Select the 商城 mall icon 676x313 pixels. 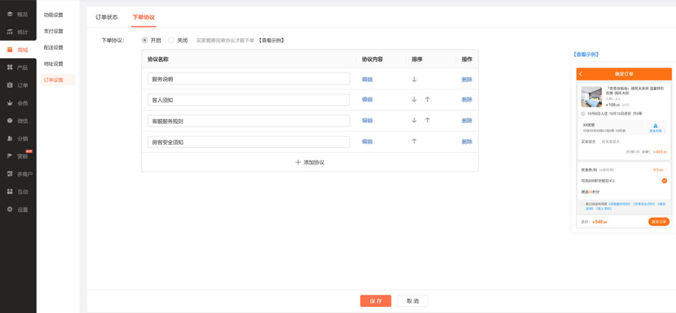pos(9,50)
